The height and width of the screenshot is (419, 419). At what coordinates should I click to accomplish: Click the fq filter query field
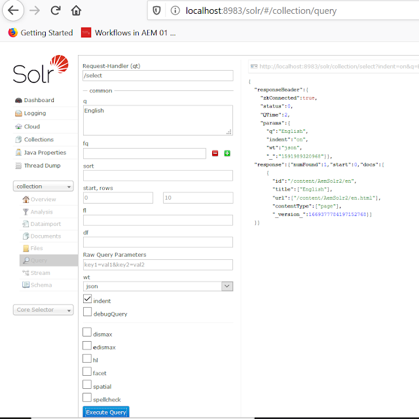(145, 153)
